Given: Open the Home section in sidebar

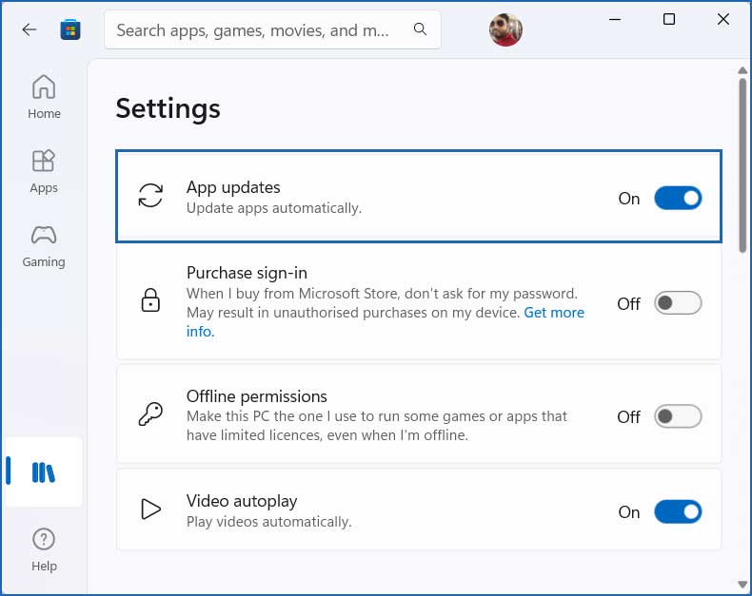Looking at the screenshot, I should (44, 96).
